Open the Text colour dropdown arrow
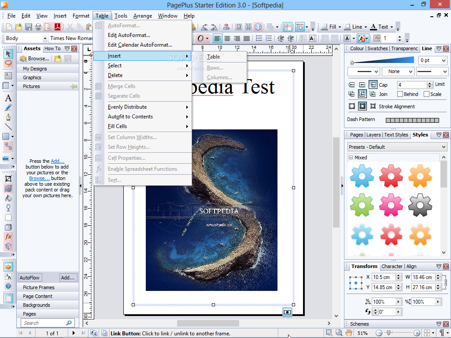This screenshot has width=451, height=338. point(392,27)
